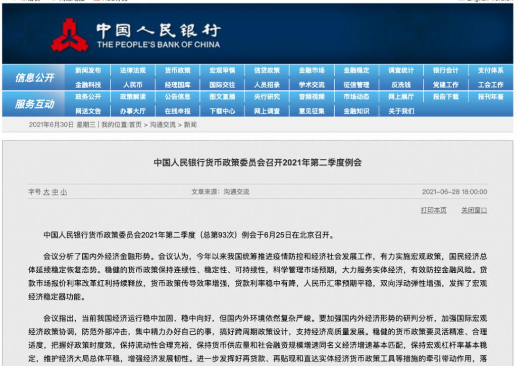Click 关闭窗口 close window link
This screenshot has height=366, width=517.
474,210
